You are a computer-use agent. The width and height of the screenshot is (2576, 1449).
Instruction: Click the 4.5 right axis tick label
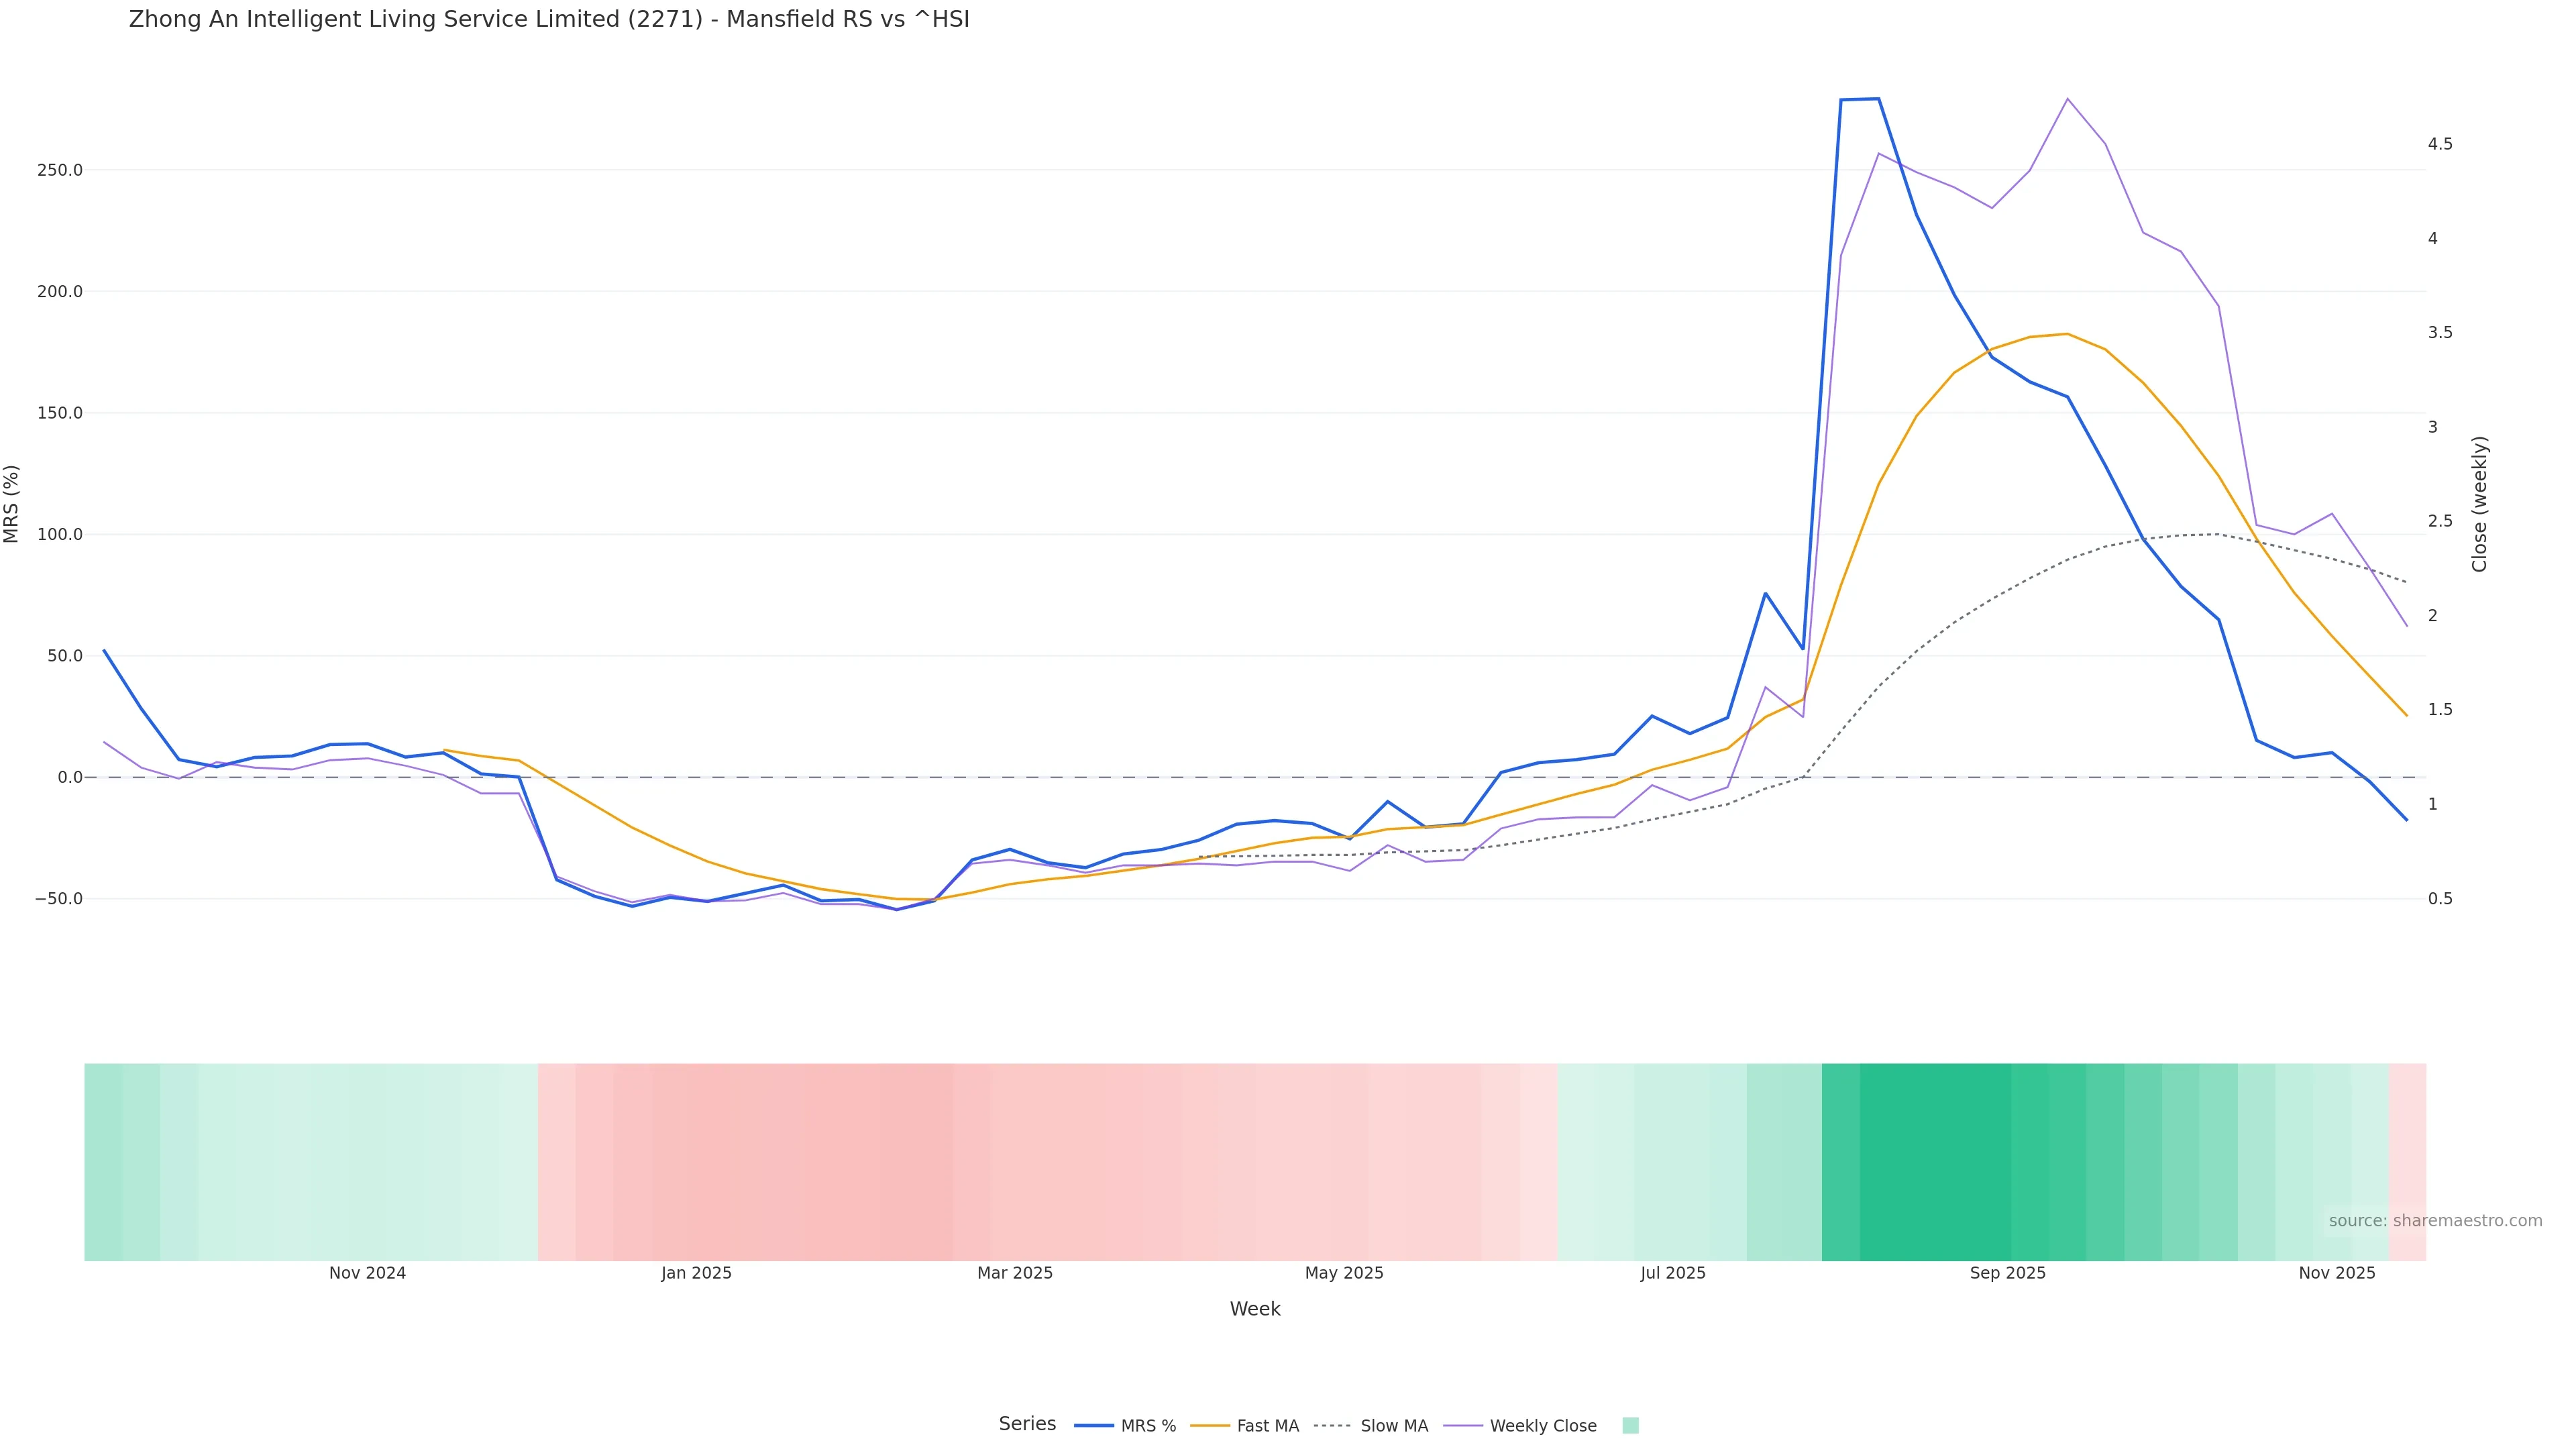2439,144
